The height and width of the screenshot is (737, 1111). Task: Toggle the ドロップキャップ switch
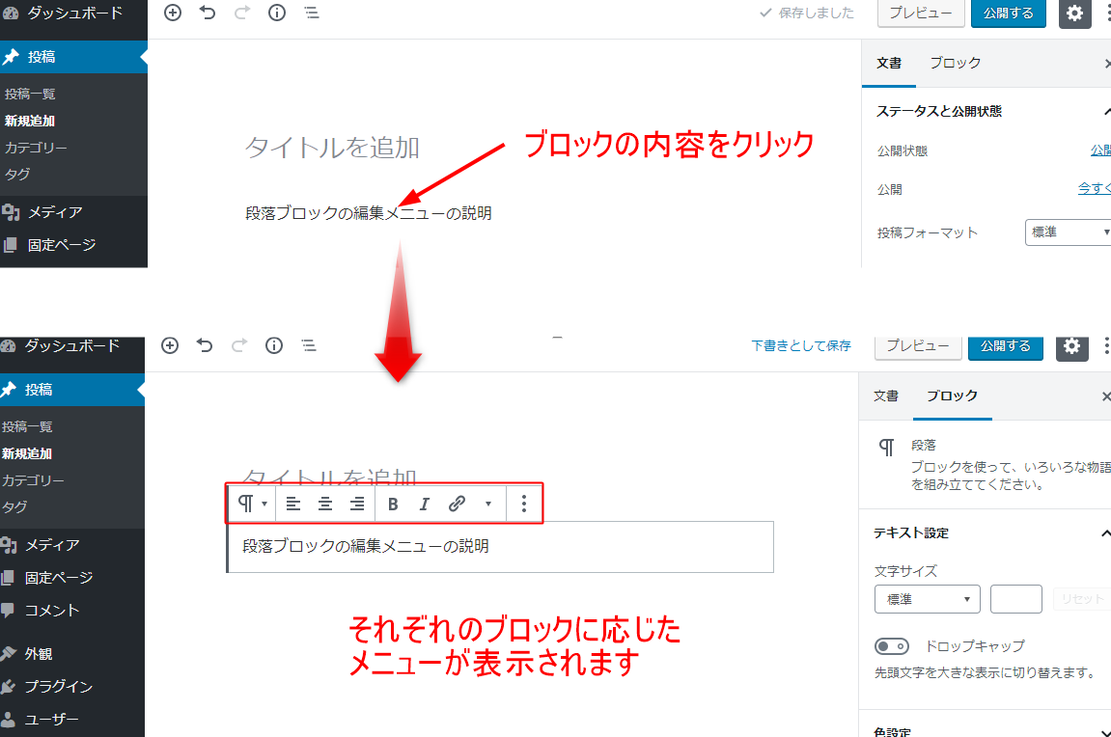pos(892,646)
